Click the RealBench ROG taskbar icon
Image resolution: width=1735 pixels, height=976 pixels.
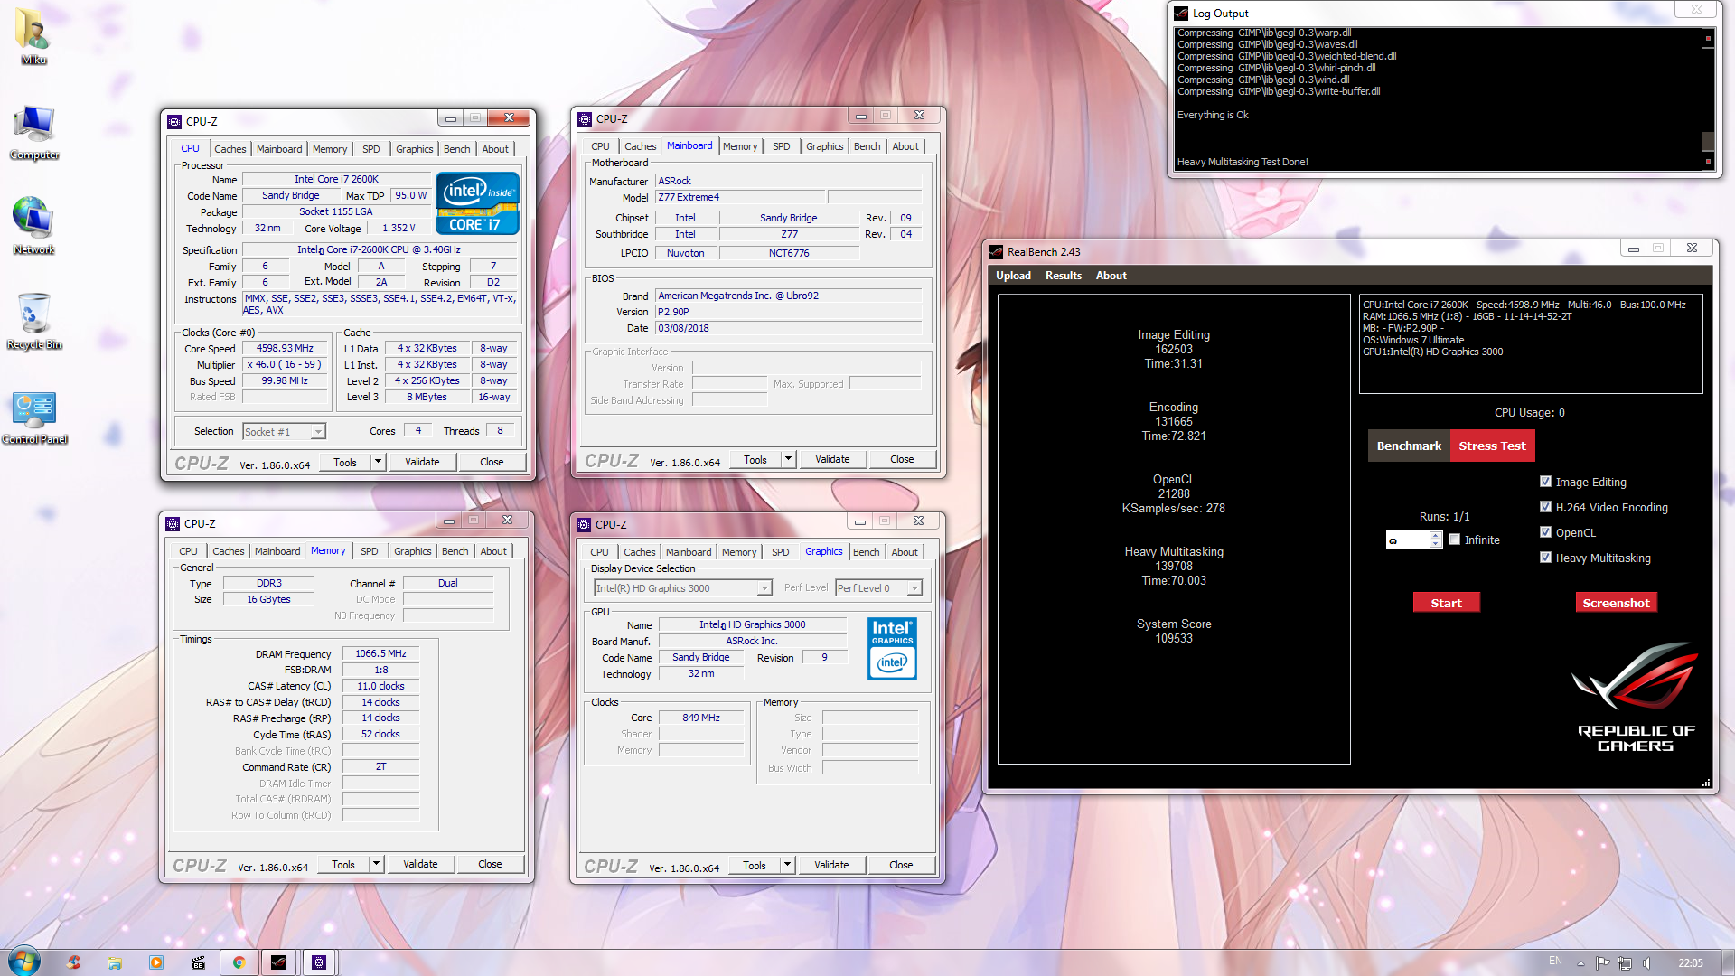pos(278,962)
